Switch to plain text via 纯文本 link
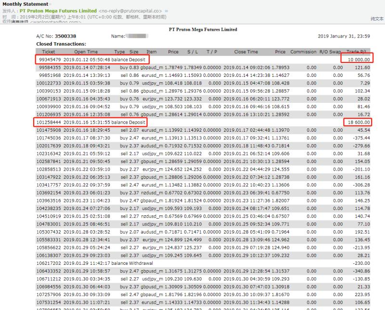 pos(377,19)
